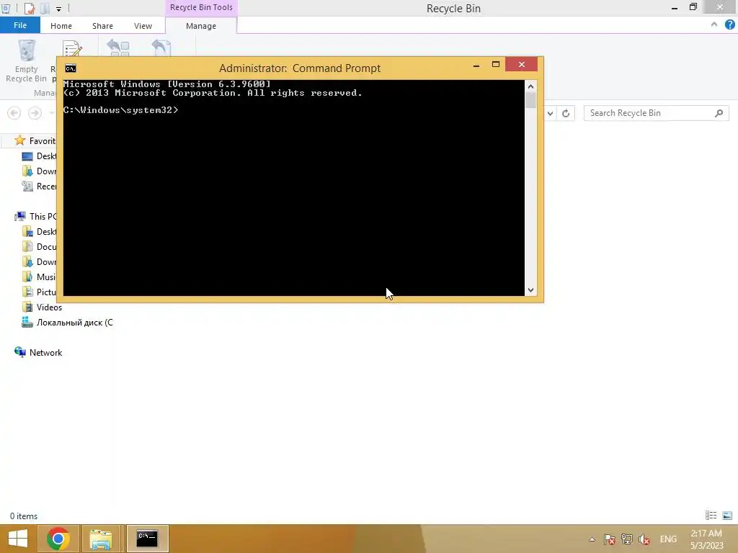Select the Recycle Bin Tools contextual tab header
Viewport: 738px width, 553px height.
coord(201,7)
